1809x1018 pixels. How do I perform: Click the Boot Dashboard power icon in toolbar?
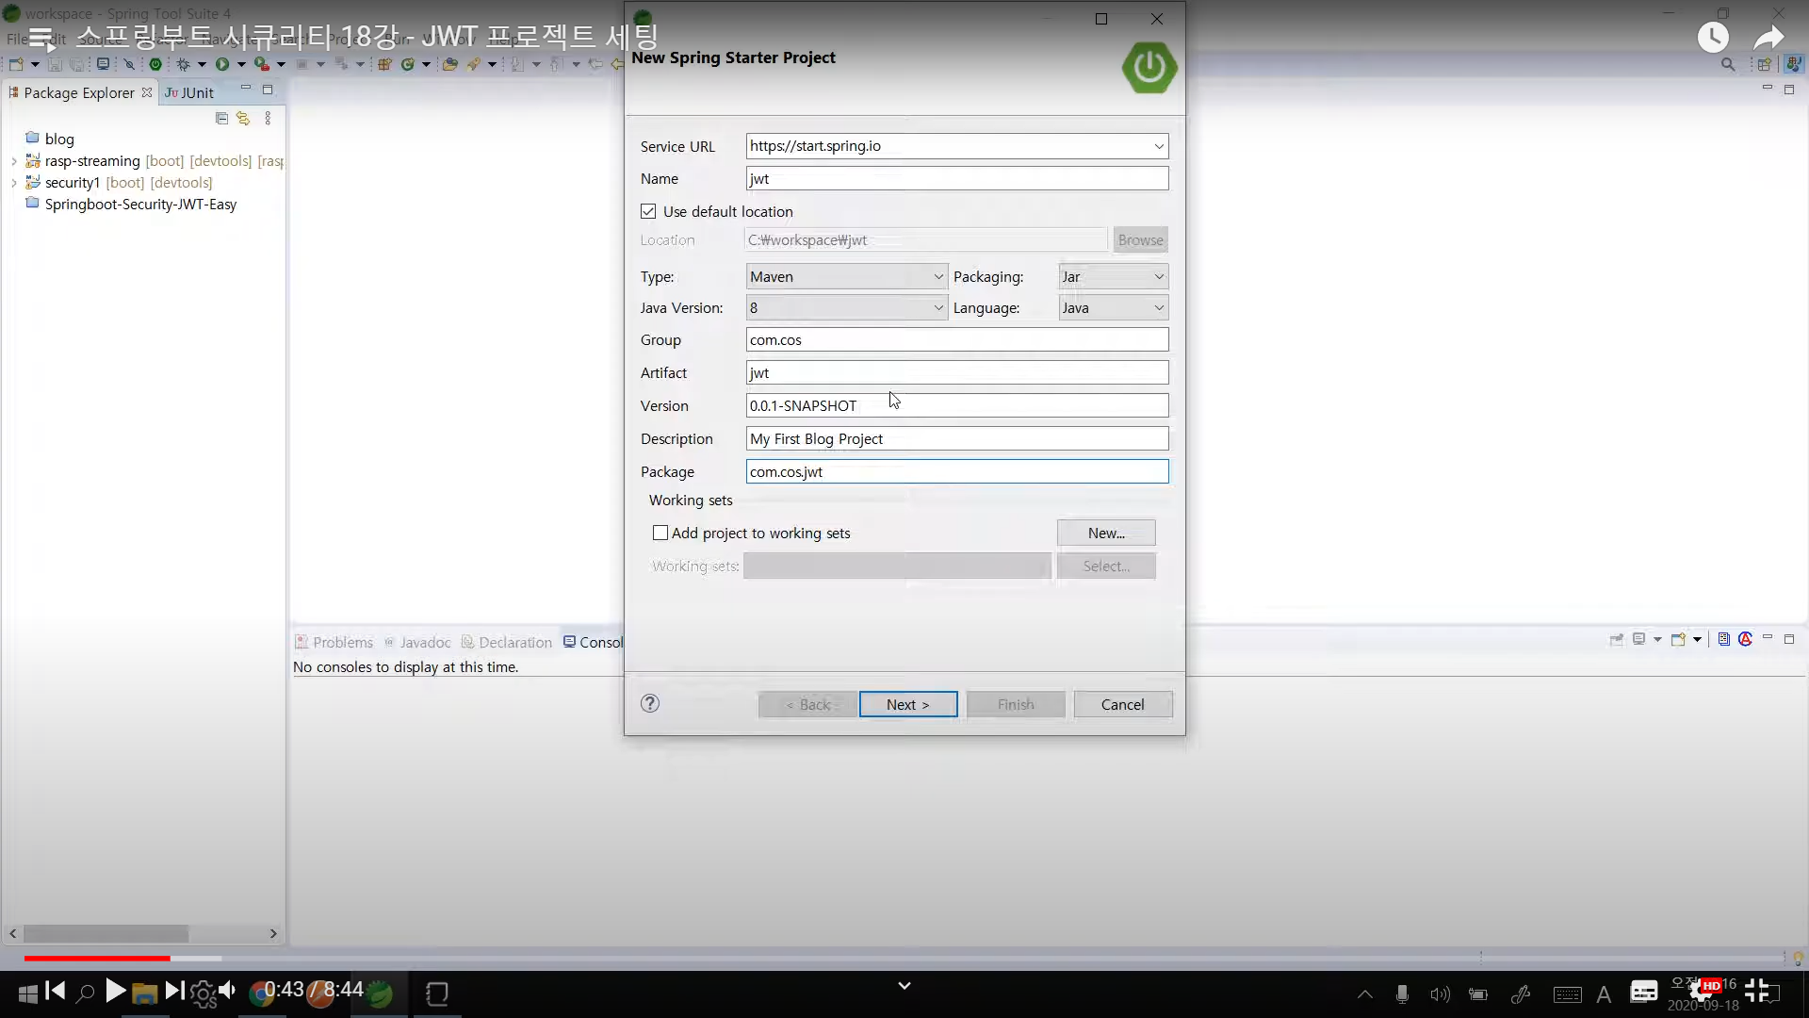coord(155,64)
